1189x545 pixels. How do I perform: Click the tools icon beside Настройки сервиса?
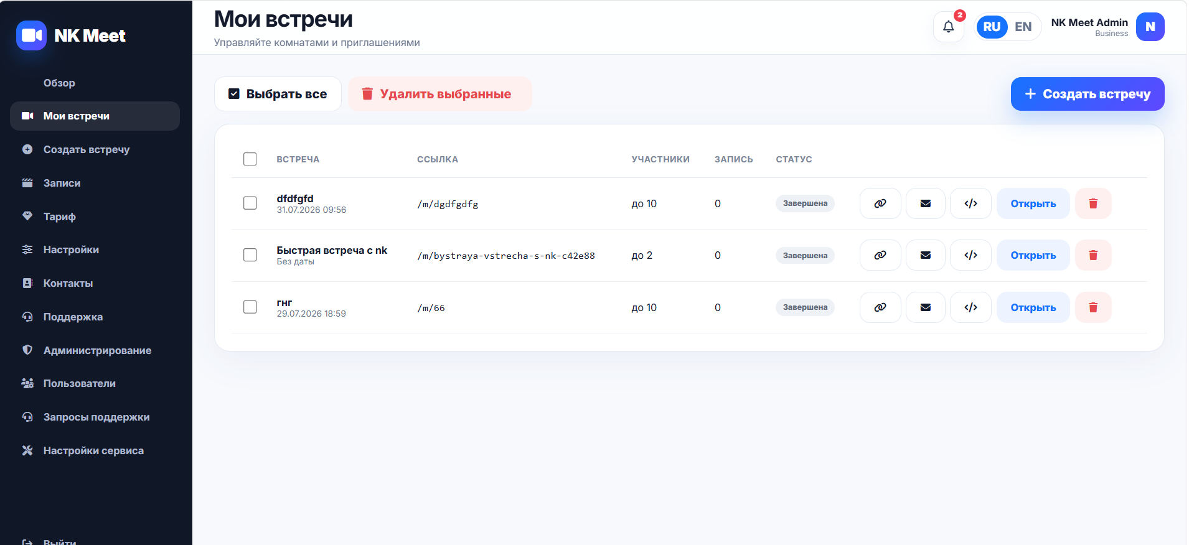(x=27, y=450)
